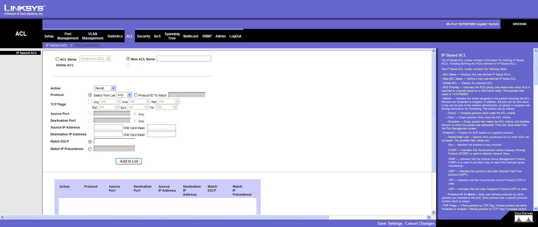The height and width of the screenshot is (227, 538).
Task: Click the Cisco Systems logo
Action: [x=523, y=218]
